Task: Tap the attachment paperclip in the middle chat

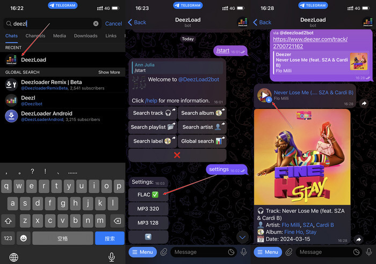Action: [x=164, y=252]
